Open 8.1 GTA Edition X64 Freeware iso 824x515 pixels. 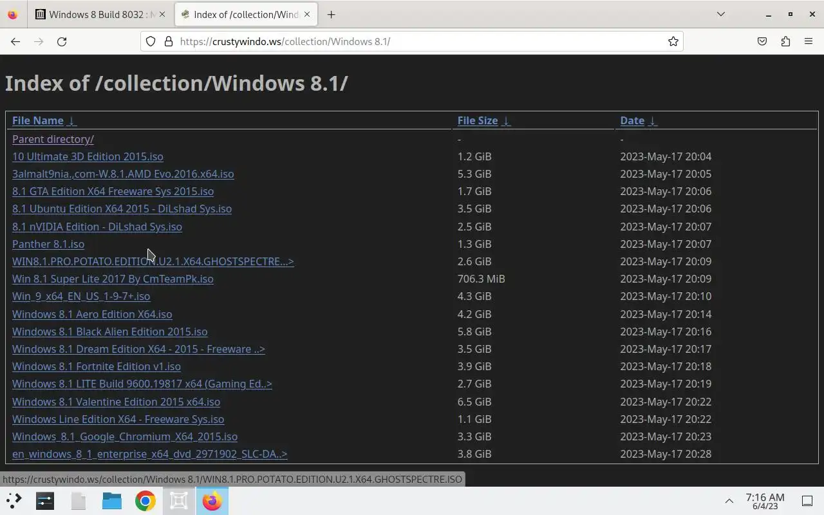click(x=113, y=191)
